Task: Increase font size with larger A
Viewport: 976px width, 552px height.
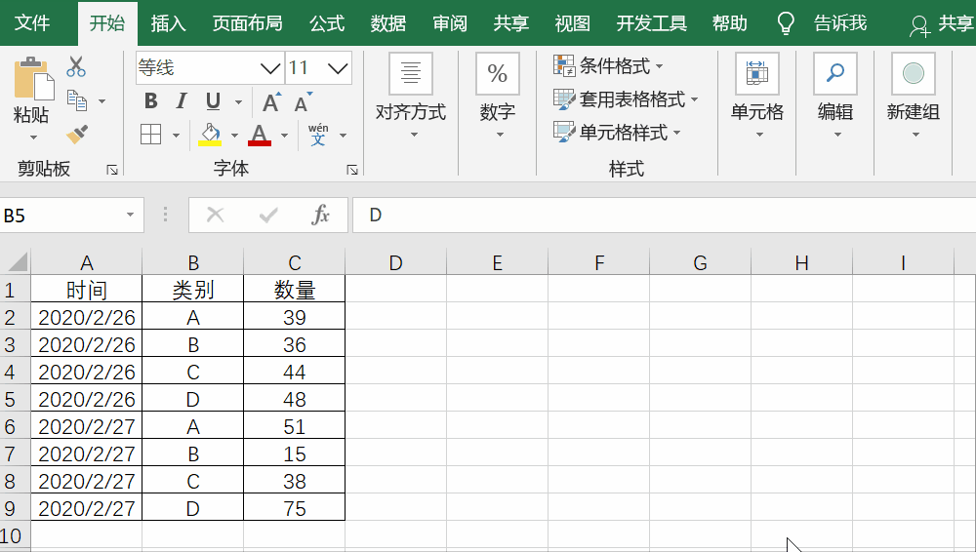Action: [x=270, y=101]
